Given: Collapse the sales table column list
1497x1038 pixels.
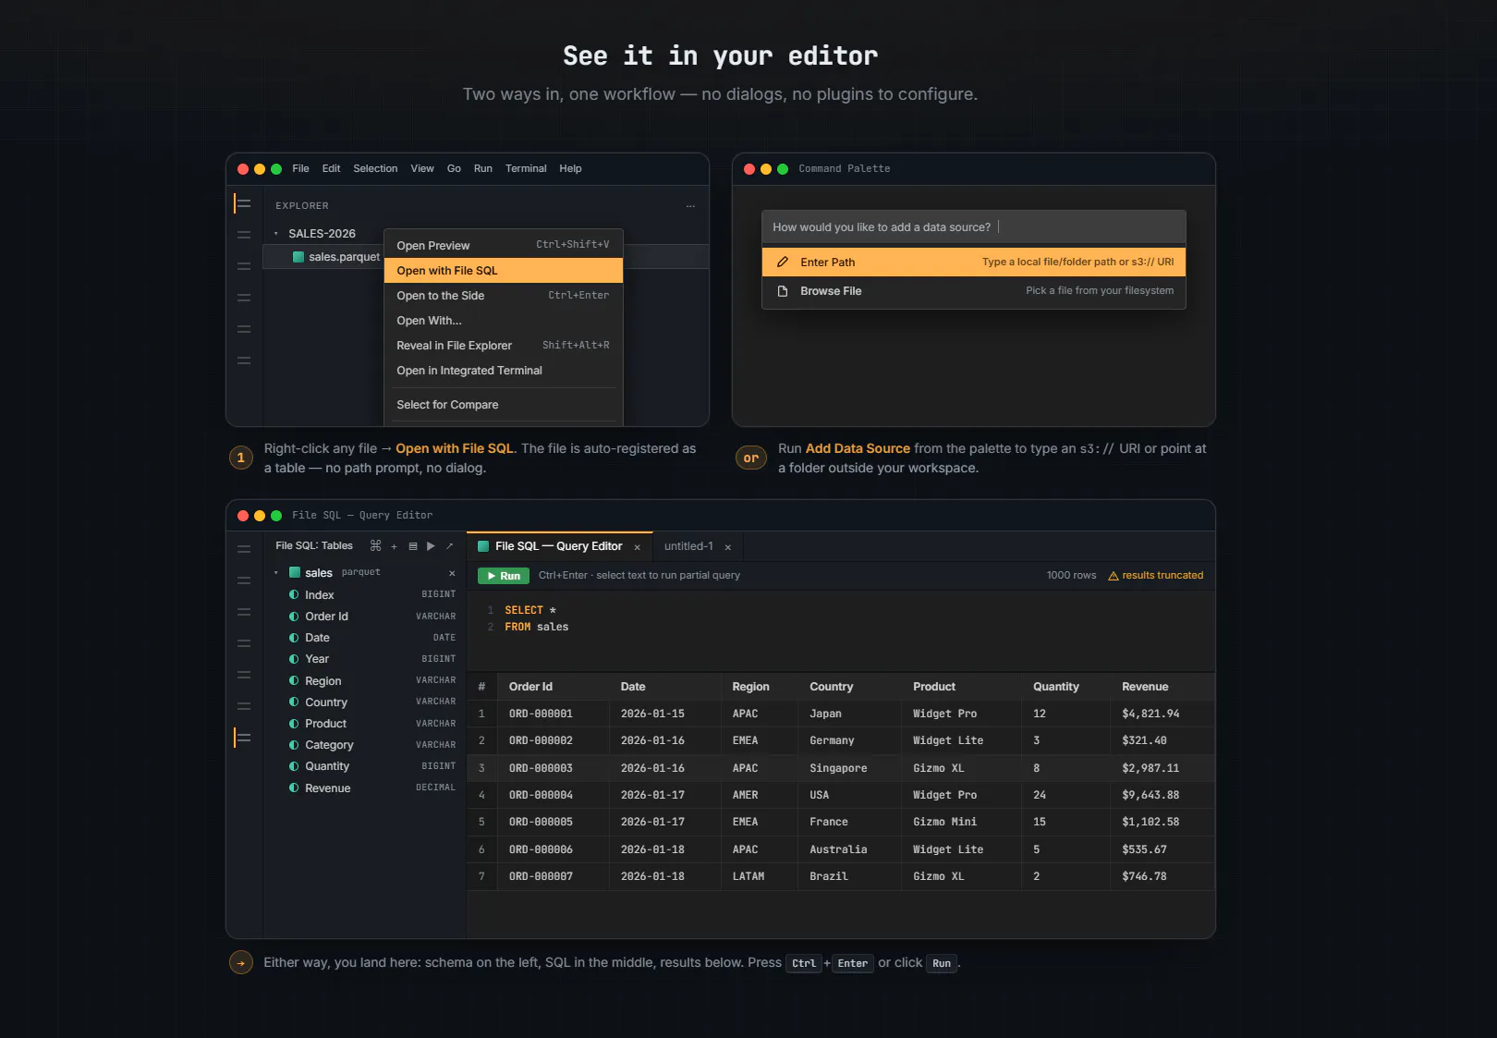Looking at the screenshot, I should point(275,573).
